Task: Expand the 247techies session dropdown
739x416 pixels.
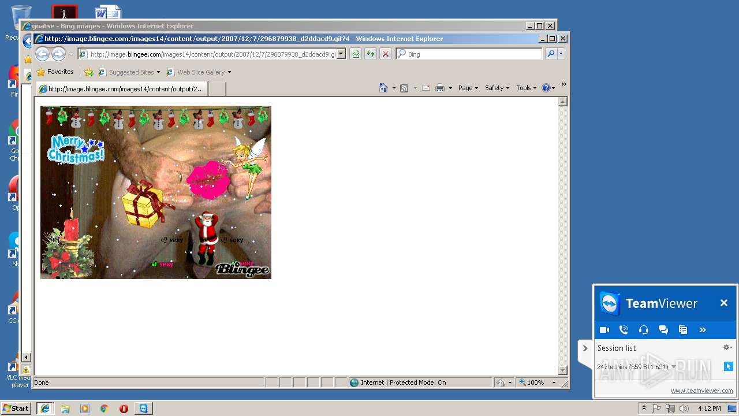Action: [x=674, y=367]
